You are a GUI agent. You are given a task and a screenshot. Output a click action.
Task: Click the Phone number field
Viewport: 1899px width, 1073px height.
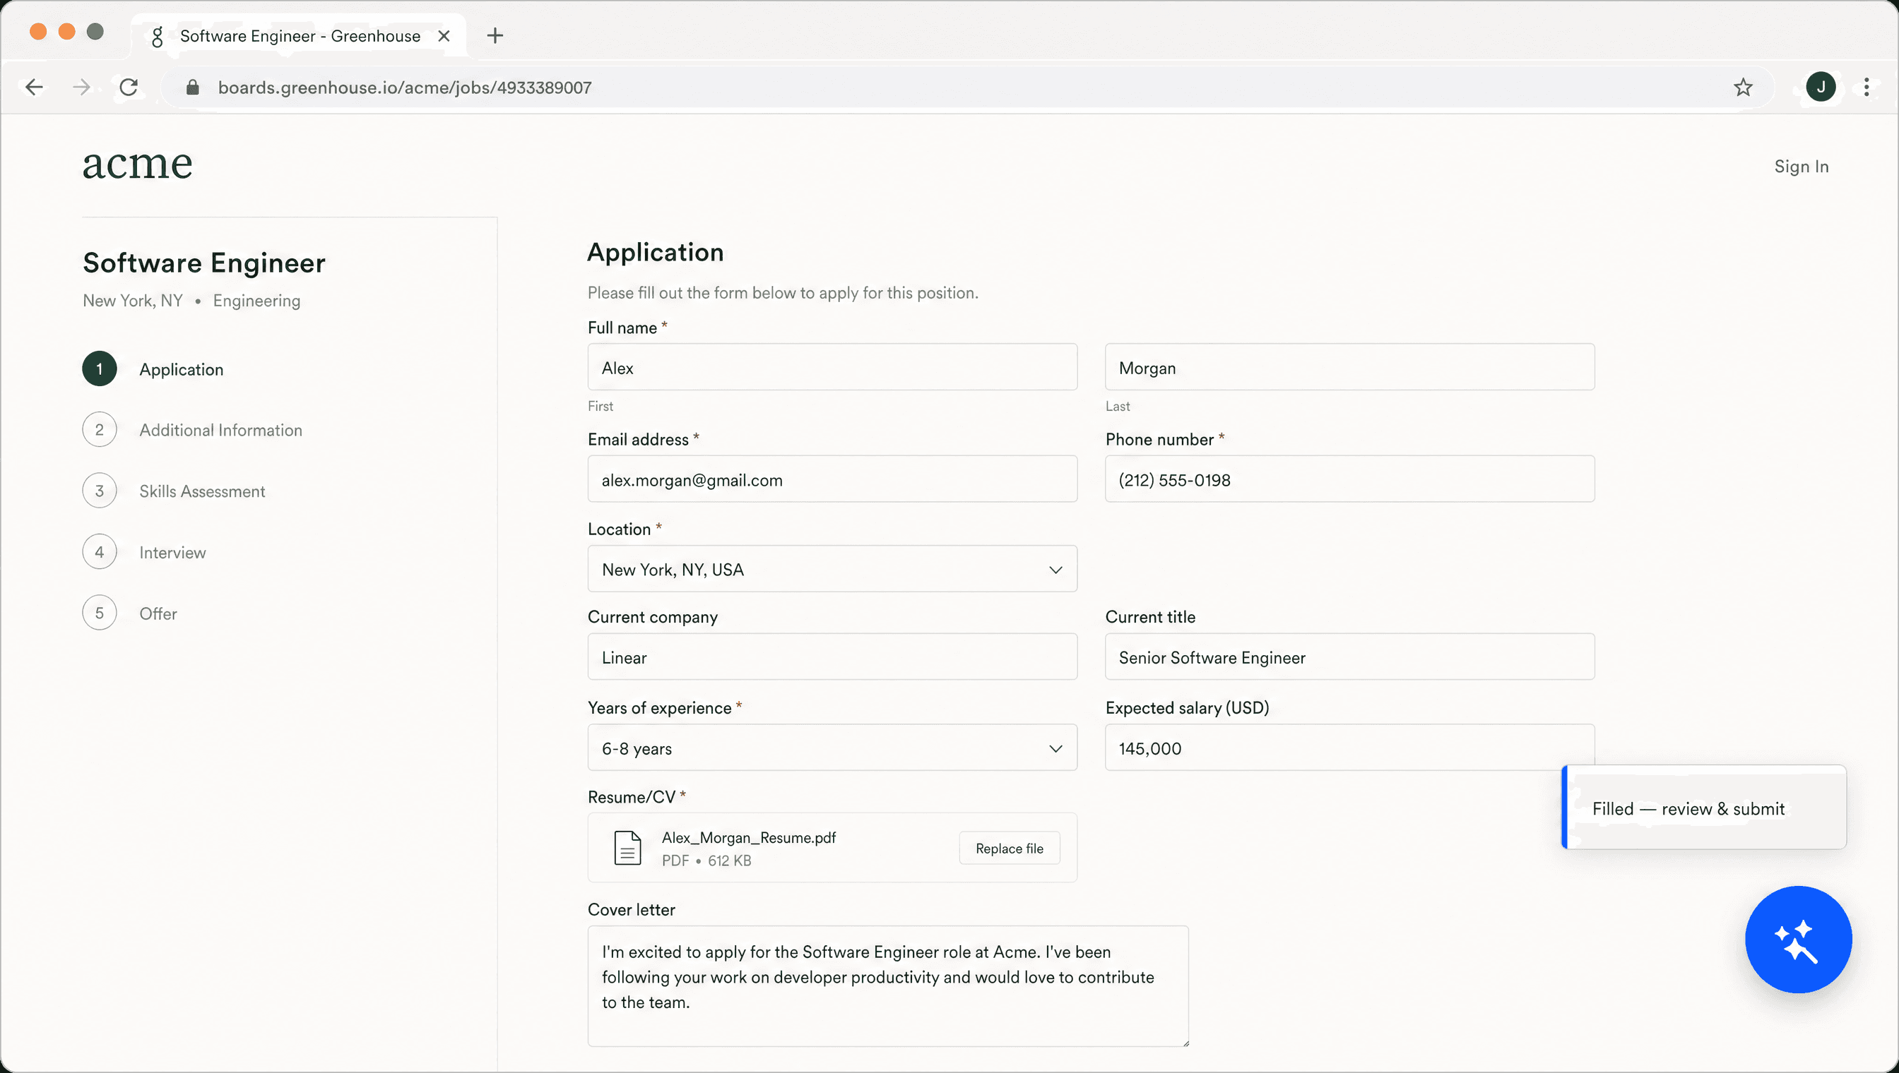(x=1349, y=479)
